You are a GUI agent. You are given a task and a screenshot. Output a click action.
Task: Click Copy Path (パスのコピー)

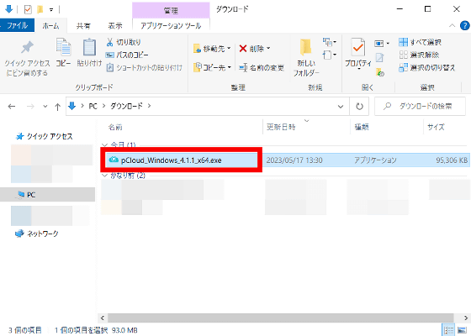127,55
